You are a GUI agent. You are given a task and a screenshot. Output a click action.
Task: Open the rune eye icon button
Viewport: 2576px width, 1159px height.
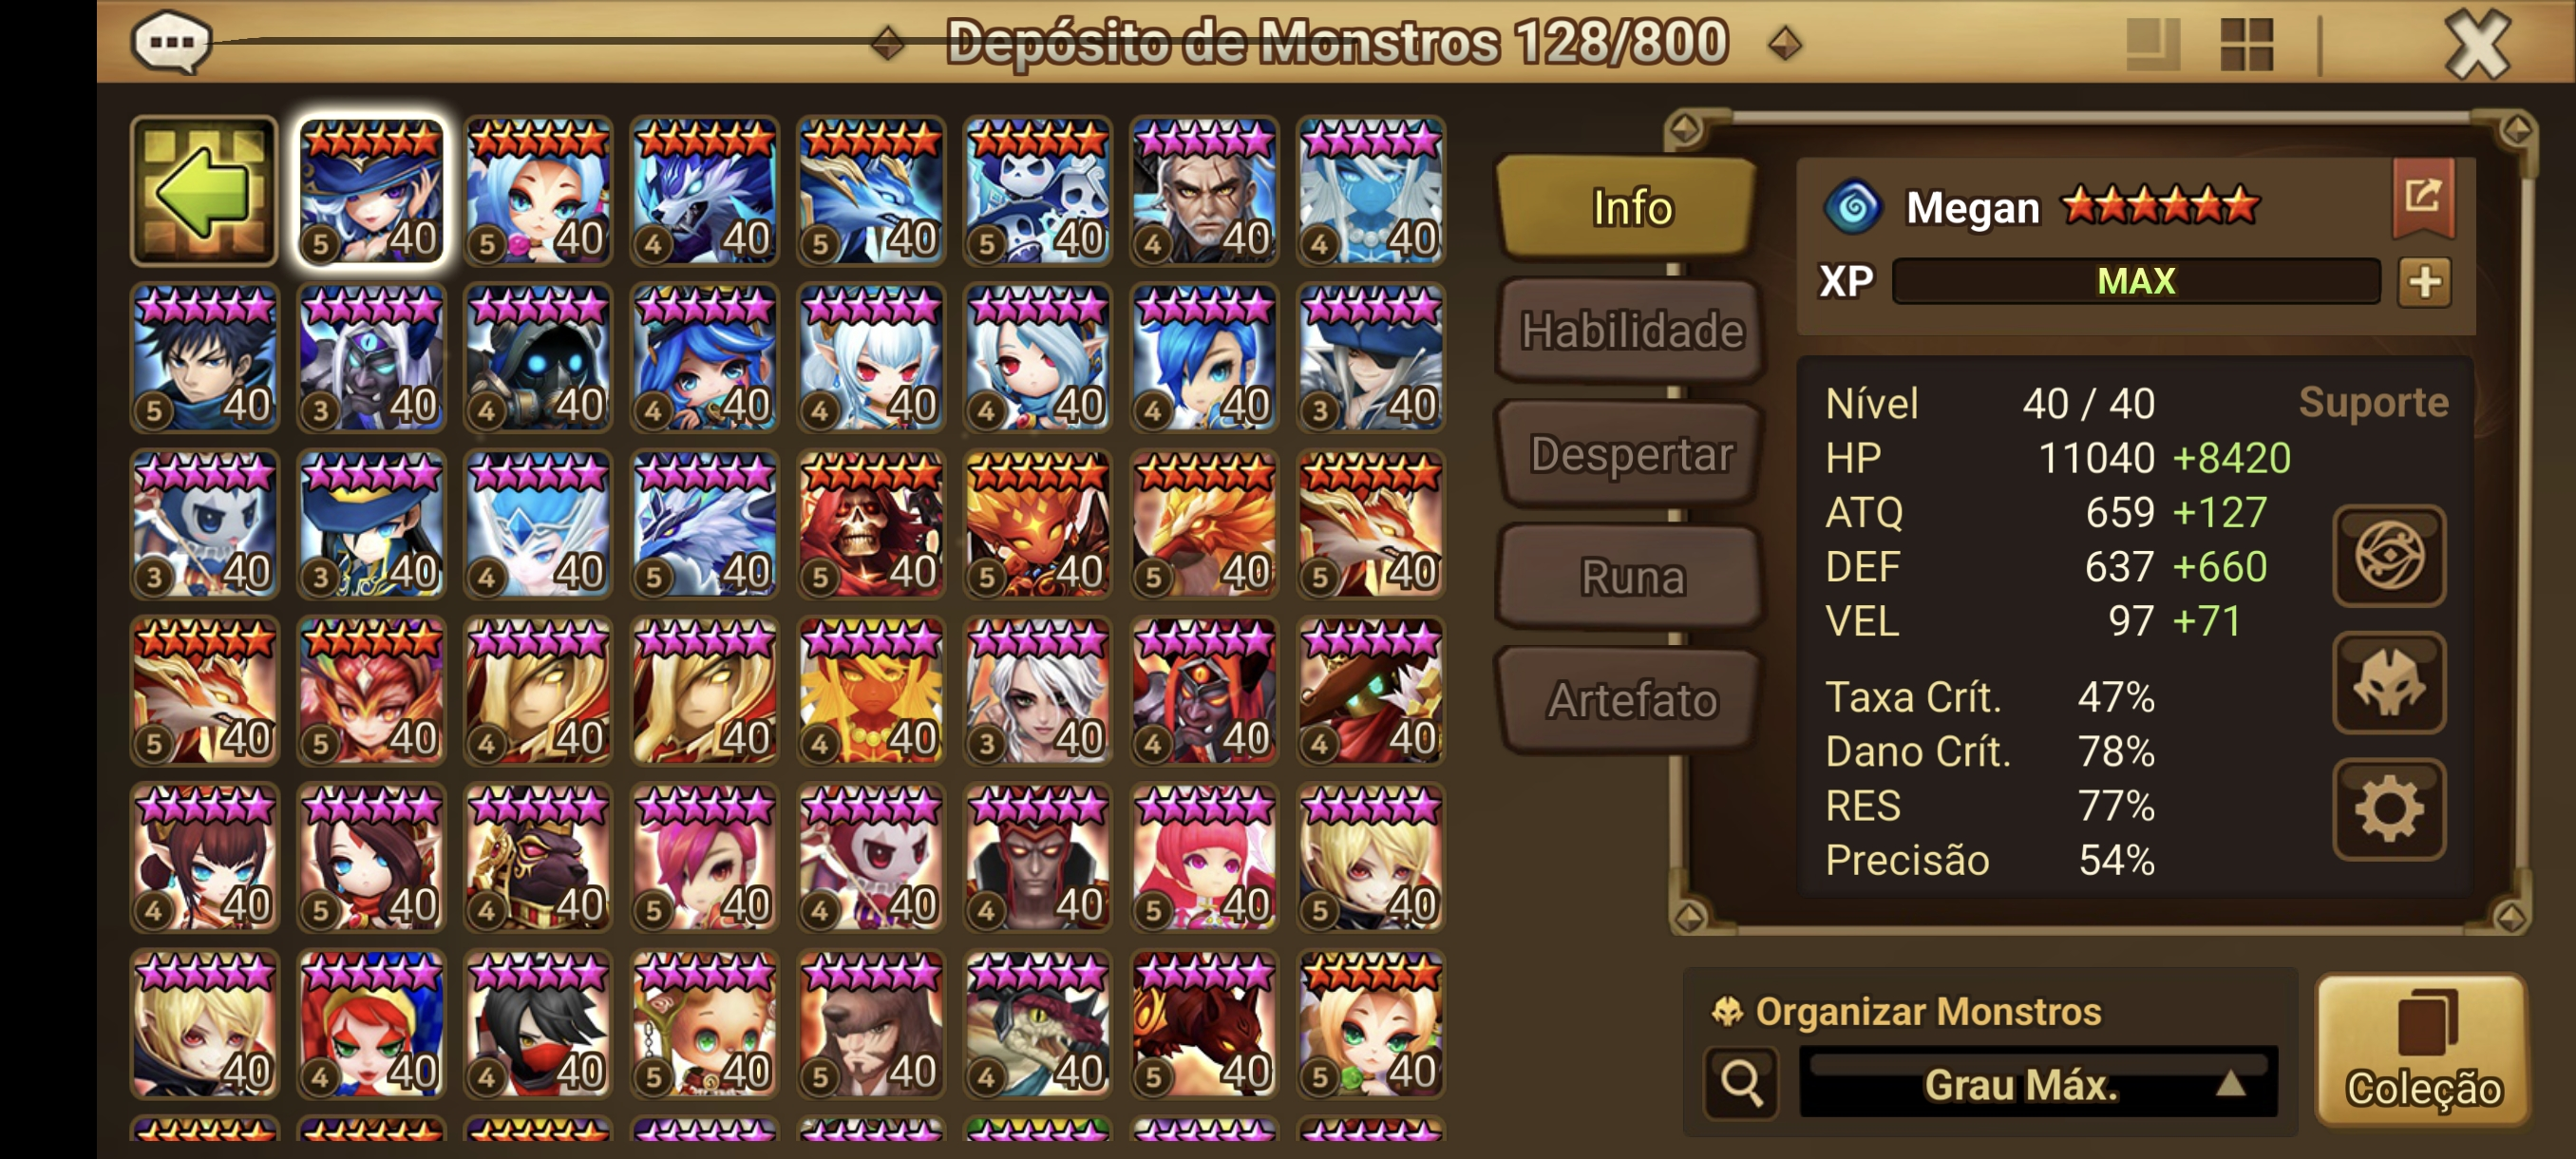(2389, 555)
